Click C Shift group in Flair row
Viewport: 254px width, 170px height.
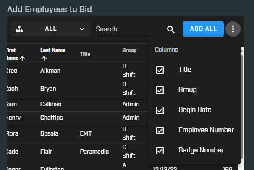(x=128, y=152)
